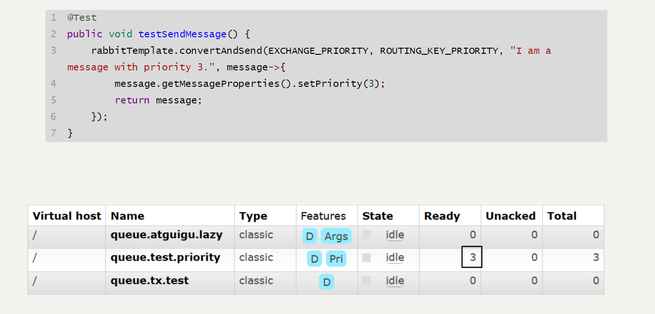Sort by the Virtual host column header
Viewport: 655px width, 314px height.
(x=67, y=216)
